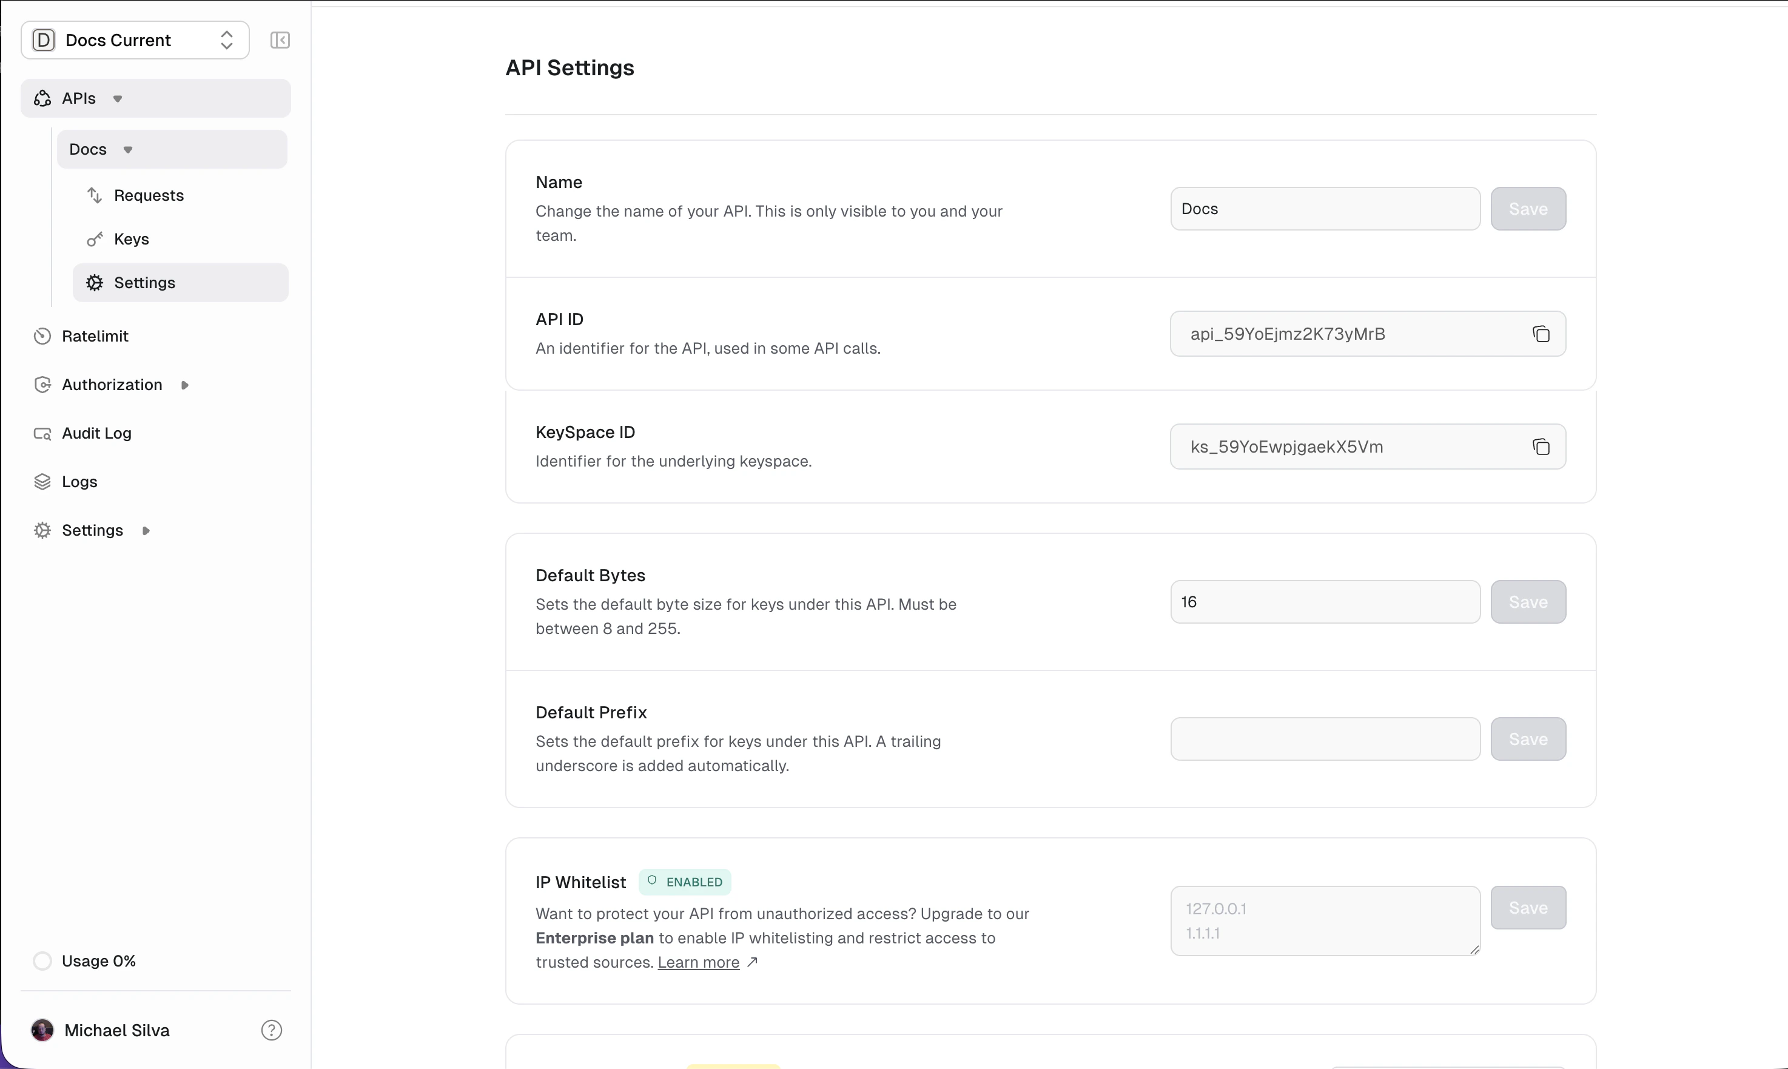Viewport: 1788px width, 1069px height.
Task: Click the Default Prefix input field
Action: pos(1324,738)
